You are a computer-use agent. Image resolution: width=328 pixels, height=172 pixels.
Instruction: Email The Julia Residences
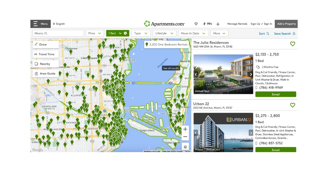pos(276,94)
